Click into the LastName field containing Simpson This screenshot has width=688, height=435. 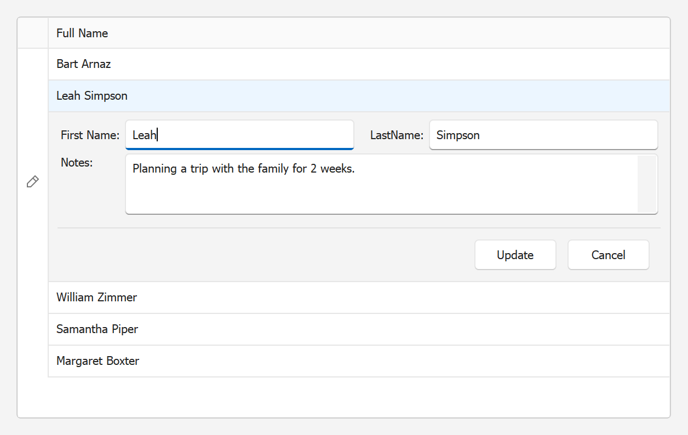coord(543,135)
